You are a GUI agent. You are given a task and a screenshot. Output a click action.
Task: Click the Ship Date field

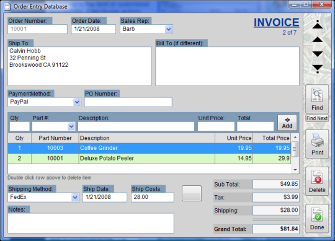(105, 197)
